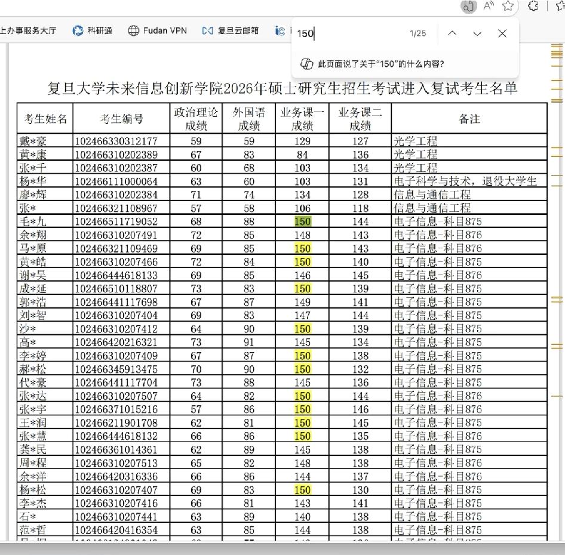Dismiss the find bar with its X

[x=502, y=33]
